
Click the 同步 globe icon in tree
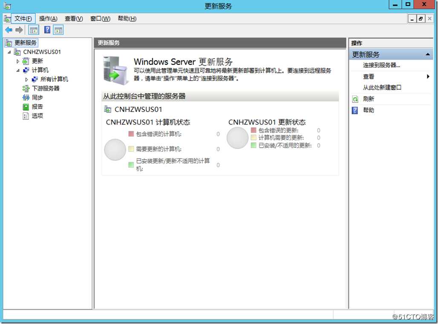26,97
